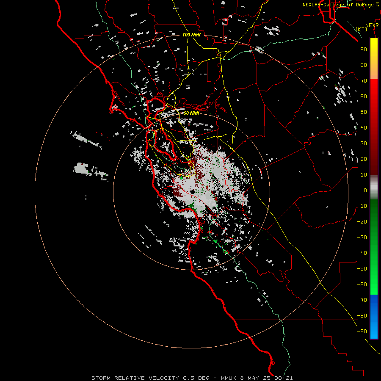
Task: Click the positive 80 value on the velocity scale
Action: pyautogui.click(x=364, y=65)
